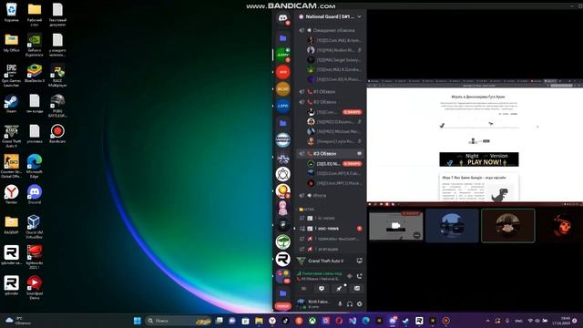Image resolution: width=583 pixels, height=328 pixels.
Task: Disconnect from the voice call
Action: click(359, 276)
